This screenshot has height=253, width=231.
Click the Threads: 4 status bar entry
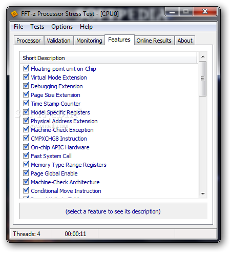(27, 234)
